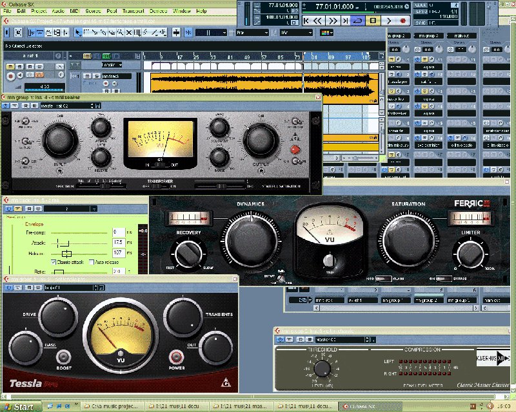This screenshot has height=412, width=516.
Task: Close the Tessla Pro plugin window
Action: tap(235, 279)
